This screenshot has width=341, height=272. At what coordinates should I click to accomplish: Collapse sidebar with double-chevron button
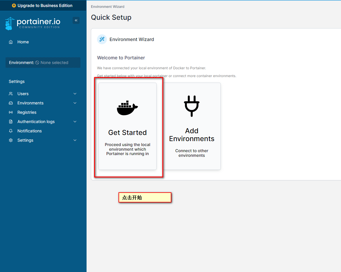[76, 20]
